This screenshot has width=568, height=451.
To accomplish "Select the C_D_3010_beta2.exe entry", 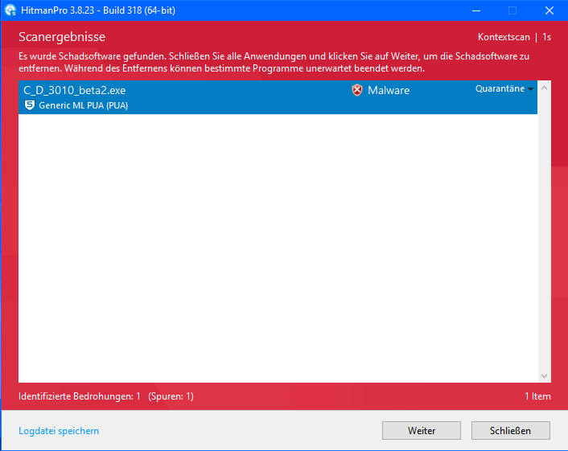I will click(x=278, y=97).
